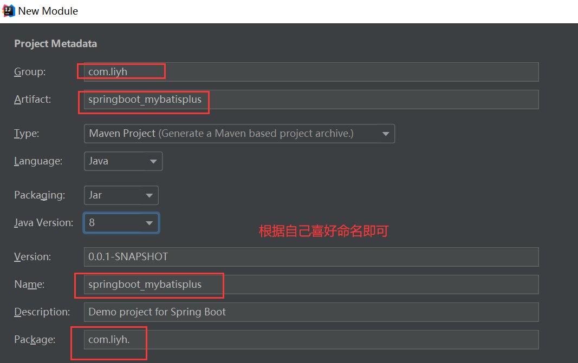578x363 pixels.
Task: Click the Type label
Action: click(27, 133)
